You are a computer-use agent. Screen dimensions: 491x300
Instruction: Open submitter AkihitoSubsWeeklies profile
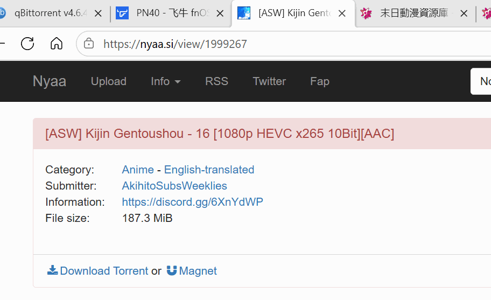coord(174,186)
